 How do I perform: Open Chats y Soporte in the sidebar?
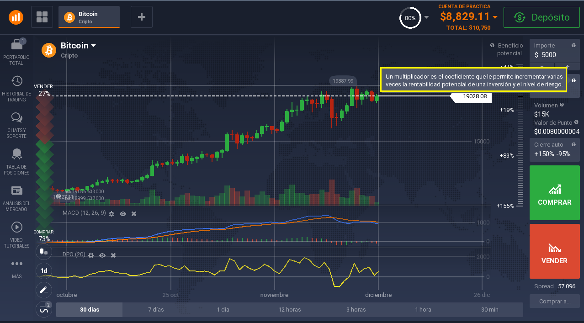point(16,125)
